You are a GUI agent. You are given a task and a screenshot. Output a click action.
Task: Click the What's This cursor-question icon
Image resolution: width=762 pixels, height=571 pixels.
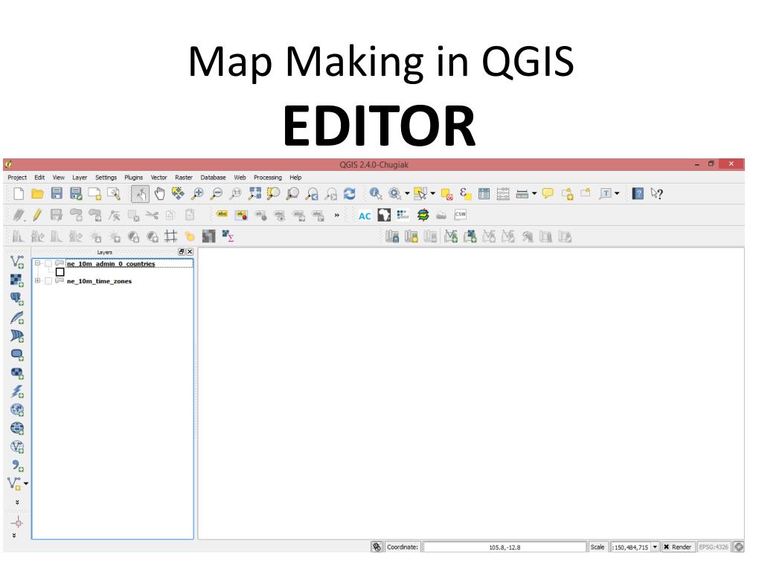656,194
